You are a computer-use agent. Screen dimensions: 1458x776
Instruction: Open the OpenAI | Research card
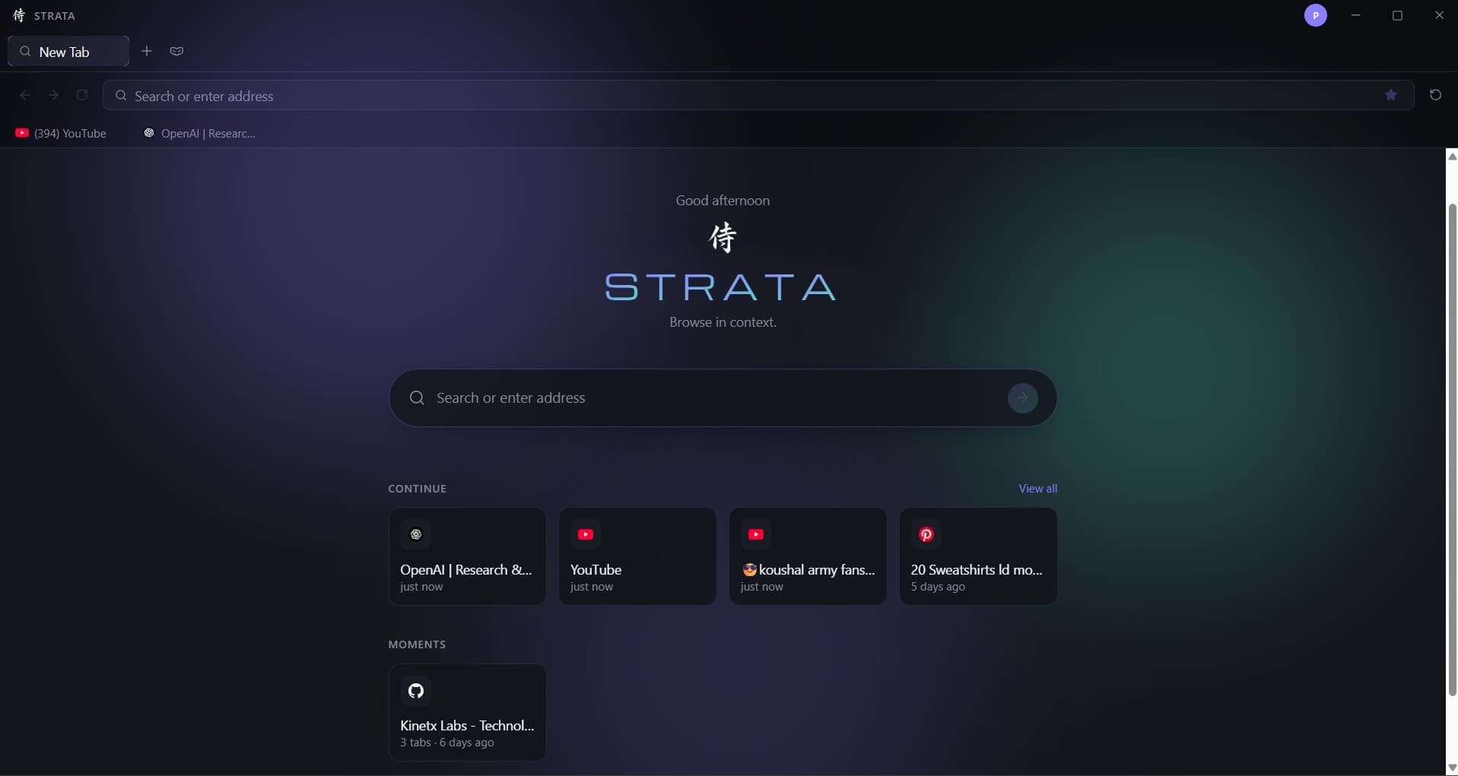tap(467, 556)
